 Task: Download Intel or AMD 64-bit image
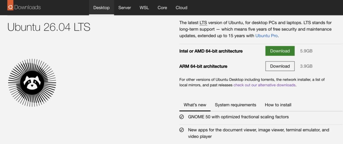[280, 51]
